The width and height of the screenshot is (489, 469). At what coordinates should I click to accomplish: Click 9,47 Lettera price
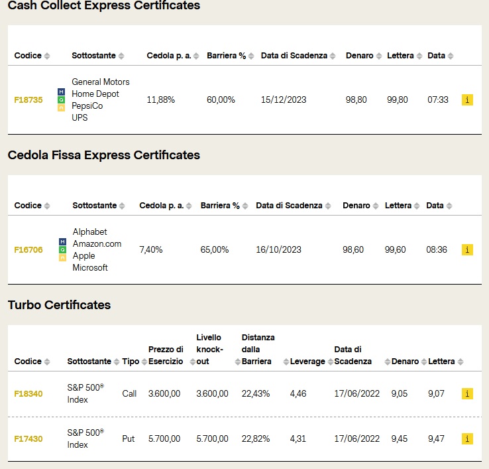[x=436, y=438]
